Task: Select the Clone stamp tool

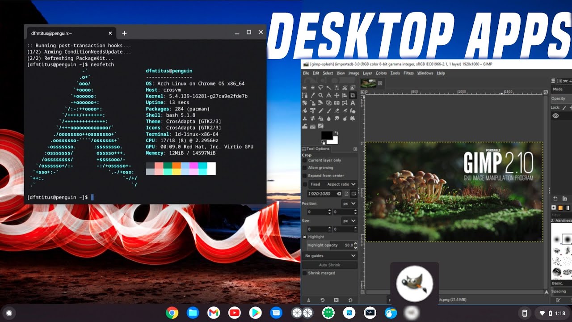Action: point(305,119)
